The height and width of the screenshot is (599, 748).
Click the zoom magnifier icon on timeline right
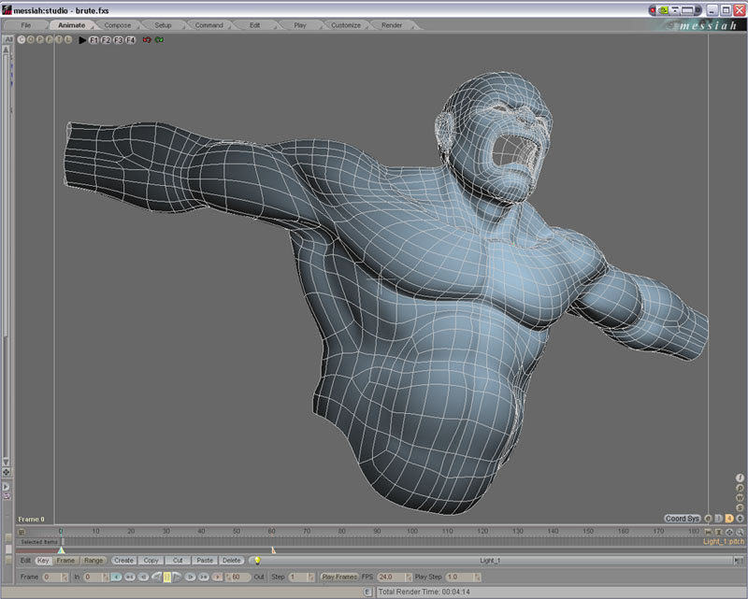741,532
